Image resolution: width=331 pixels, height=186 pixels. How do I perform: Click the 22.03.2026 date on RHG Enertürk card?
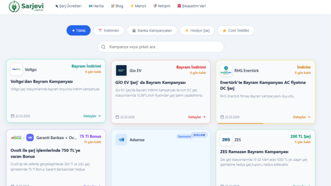232,117
